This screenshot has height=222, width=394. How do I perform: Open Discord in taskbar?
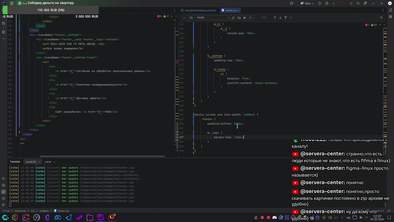(x=58, y=218)
